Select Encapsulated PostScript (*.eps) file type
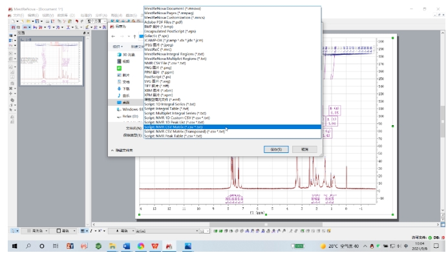This screenshot has width=448, height=255. point(232,31)
